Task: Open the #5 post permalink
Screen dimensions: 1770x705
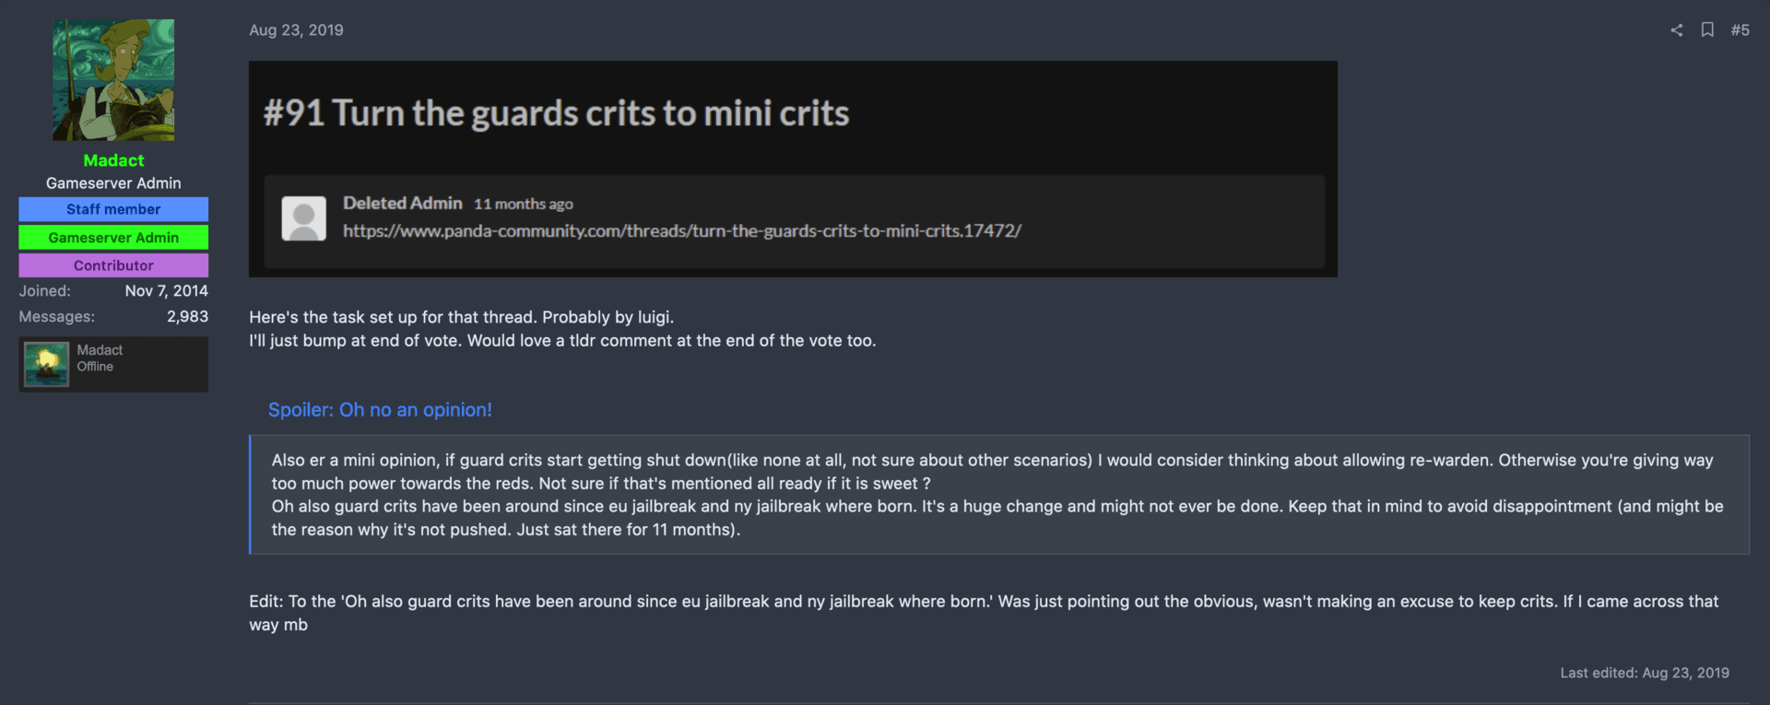Action: [1740, 30]
